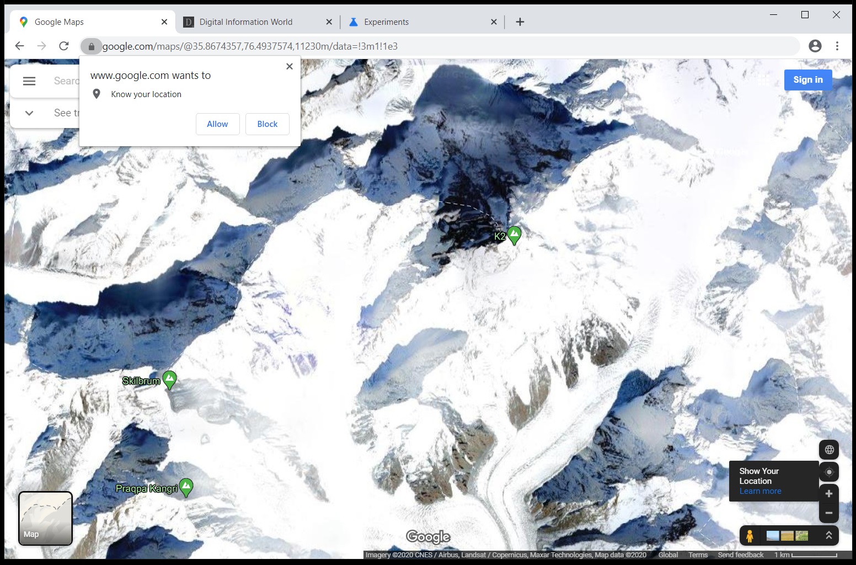Go forward in browser history
Viewport: 856px width, 565px height.
pos(42,46)
